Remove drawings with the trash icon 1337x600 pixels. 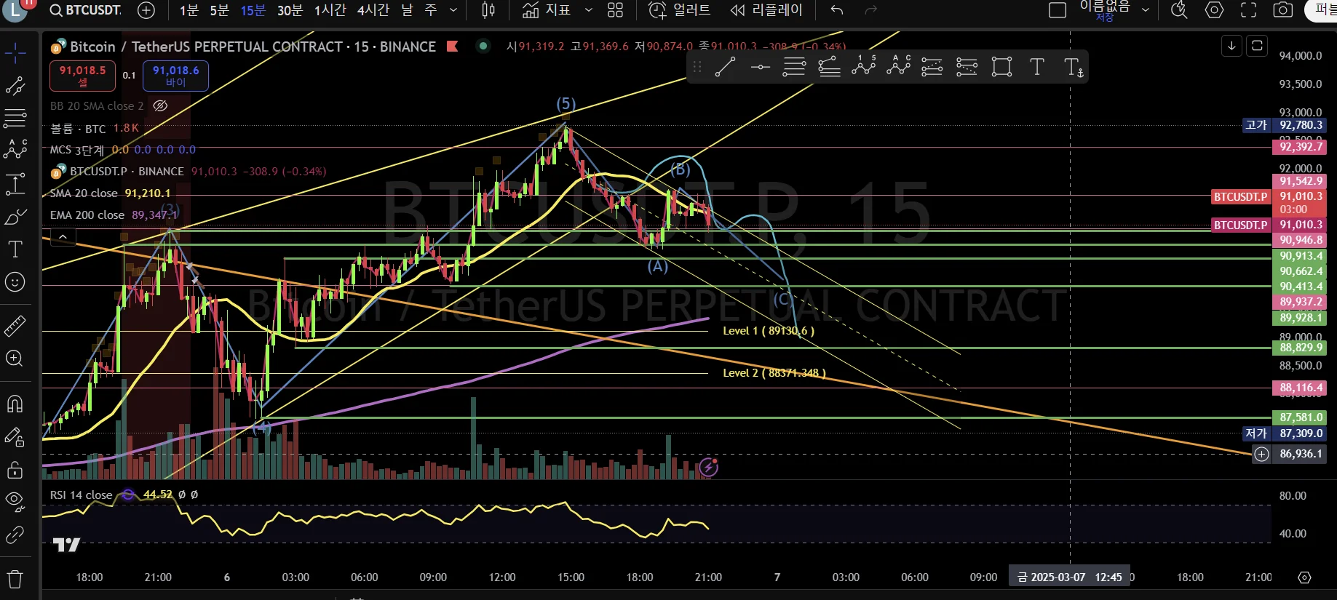click(x=15, y=580)
